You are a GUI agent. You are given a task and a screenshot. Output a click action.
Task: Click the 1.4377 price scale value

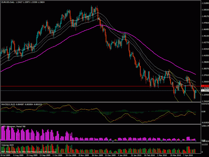205,43
